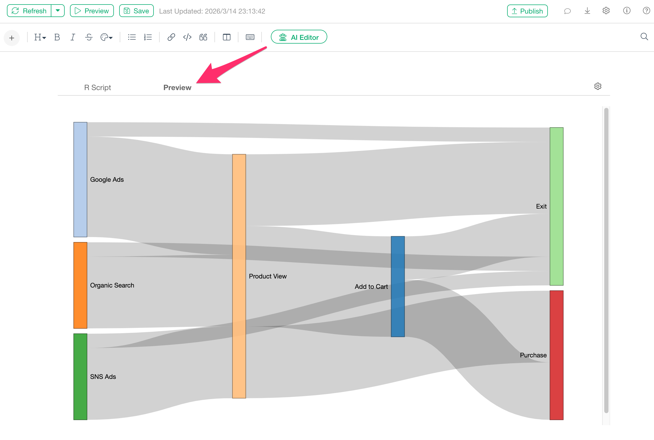The image size is (654, 440).
Task: Open keyboard shortcuts icon
Action: (x=250, y=37)
